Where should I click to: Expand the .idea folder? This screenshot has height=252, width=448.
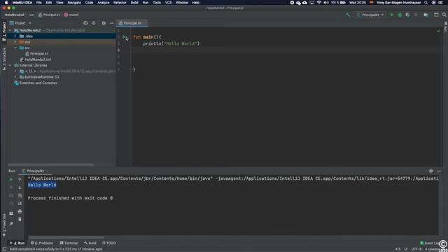point(15,36)
